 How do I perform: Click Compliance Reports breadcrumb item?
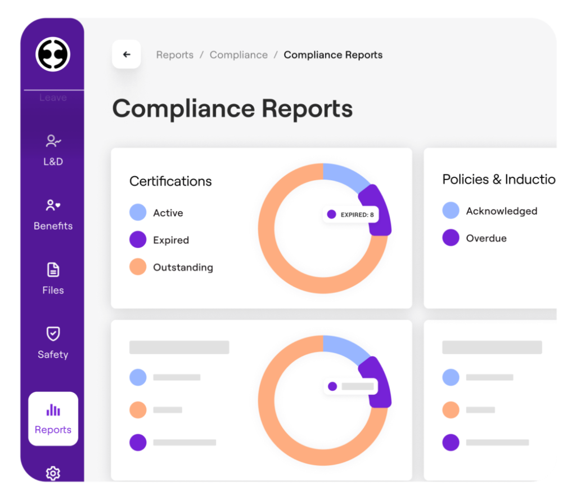click(333, 55)
